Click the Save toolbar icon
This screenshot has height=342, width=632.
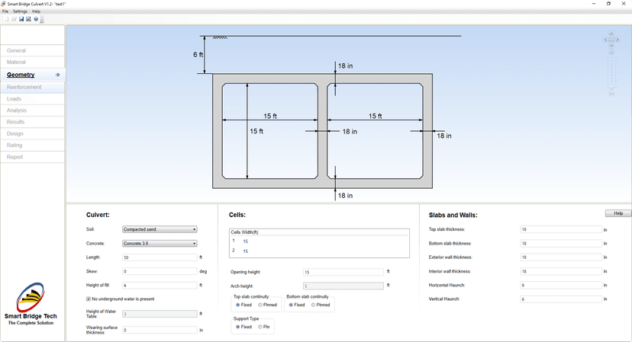click(x=21, y=19)
